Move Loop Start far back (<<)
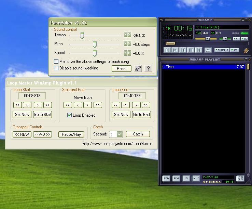Viewport: 252px width, 209px height. 17,105
